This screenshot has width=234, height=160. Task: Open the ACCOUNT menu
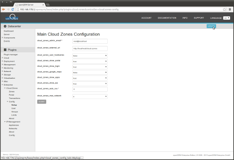pyautogui.click(x=146, y=18)
